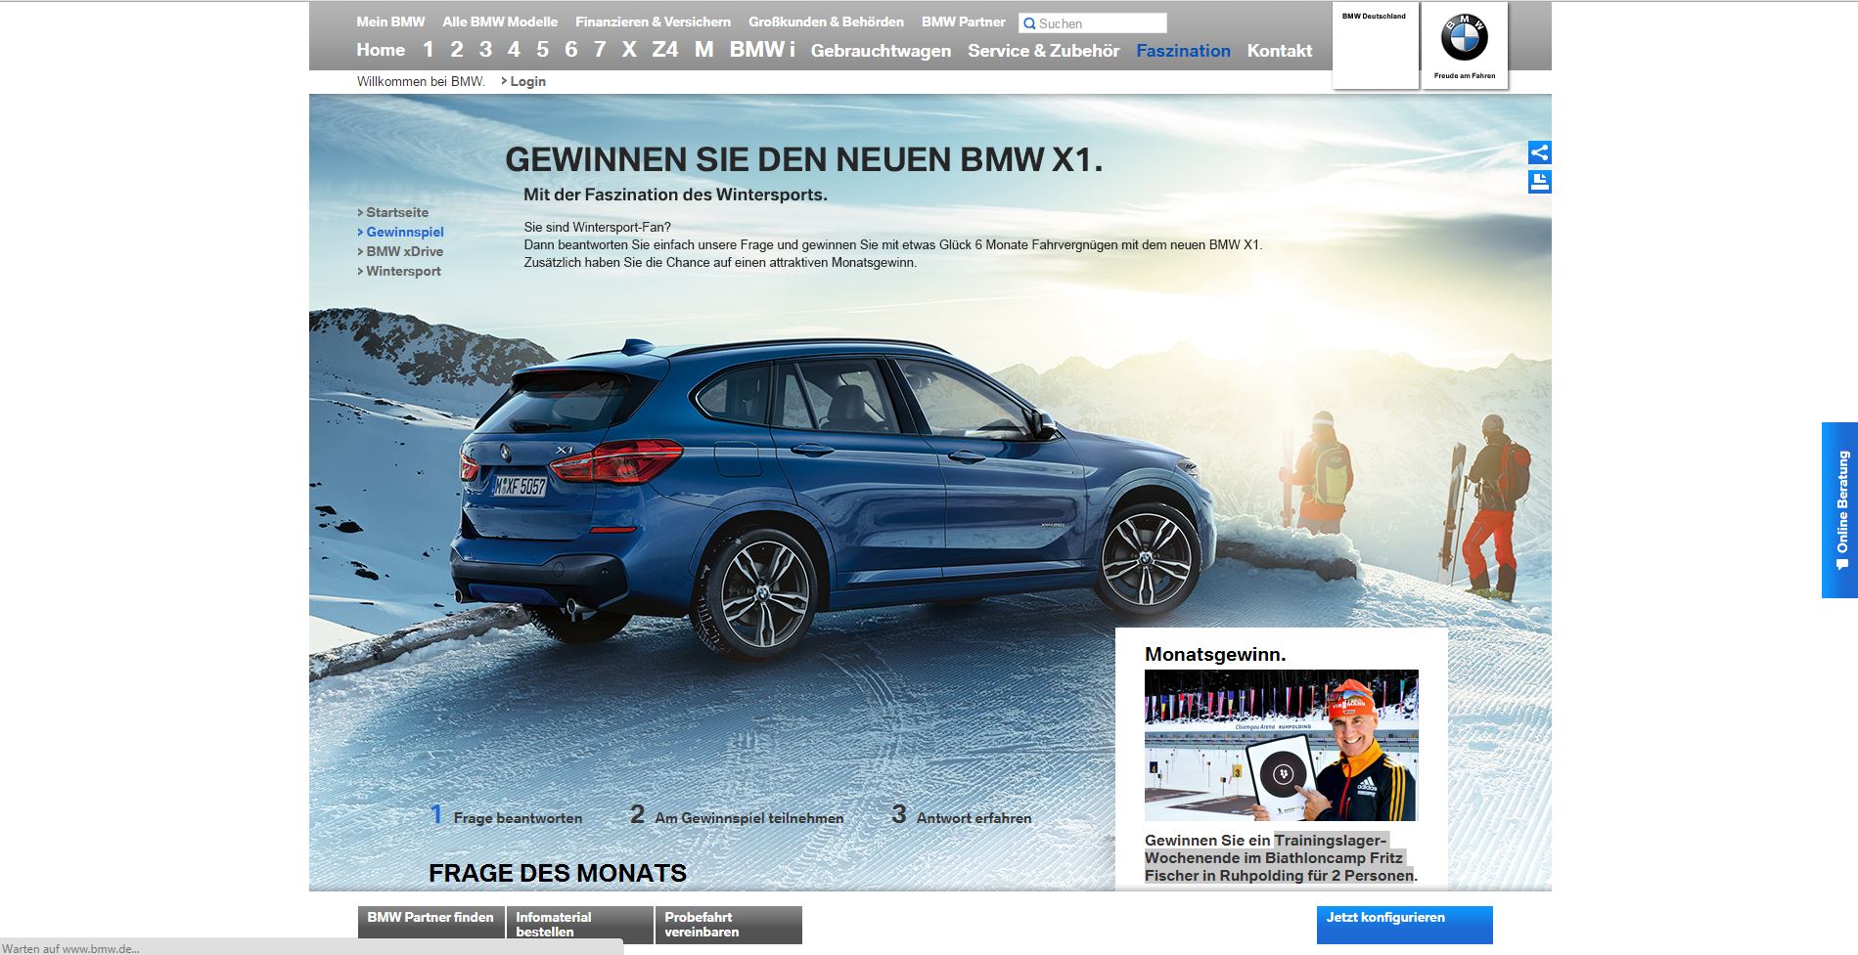This screenshot has height=955, width=1858.
Task: Open Großkunden & Behörden menu
Action: tap(826, 22)
